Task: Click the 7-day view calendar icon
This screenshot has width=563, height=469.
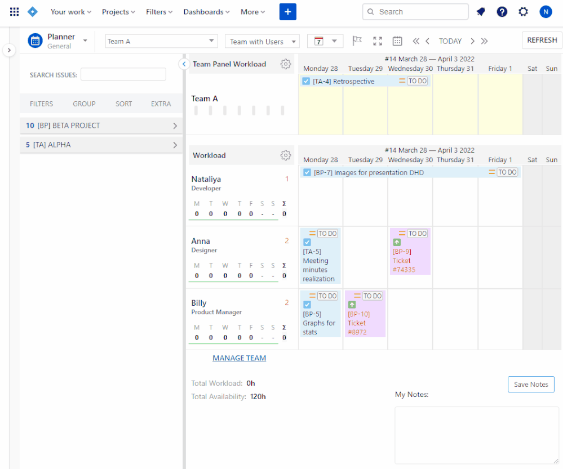Action: coord(319,41)
